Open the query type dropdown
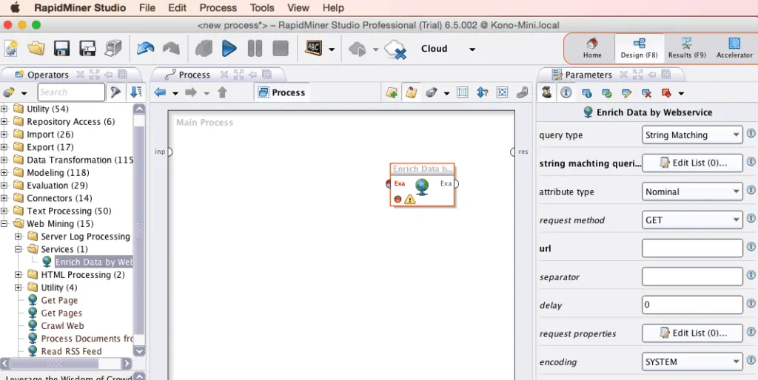The width and height of the screenshot is (758, 380). click(692, 135)
